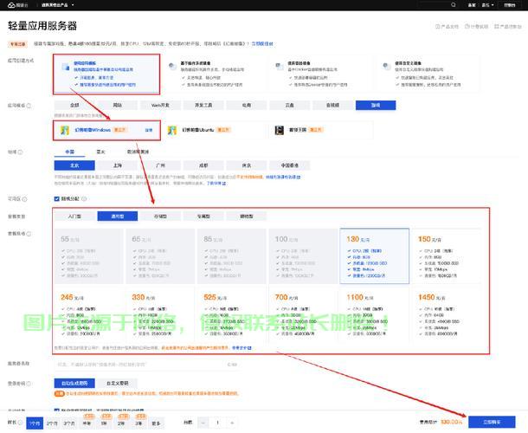Choose the 150 yuan per month package

(447, 256)
